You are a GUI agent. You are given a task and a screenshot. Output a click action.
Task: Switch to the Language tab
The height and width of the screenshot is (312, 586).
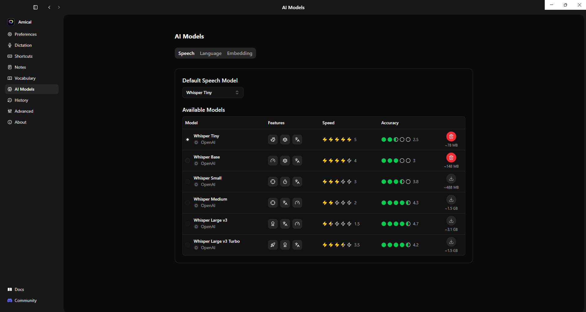pos(211,53)
